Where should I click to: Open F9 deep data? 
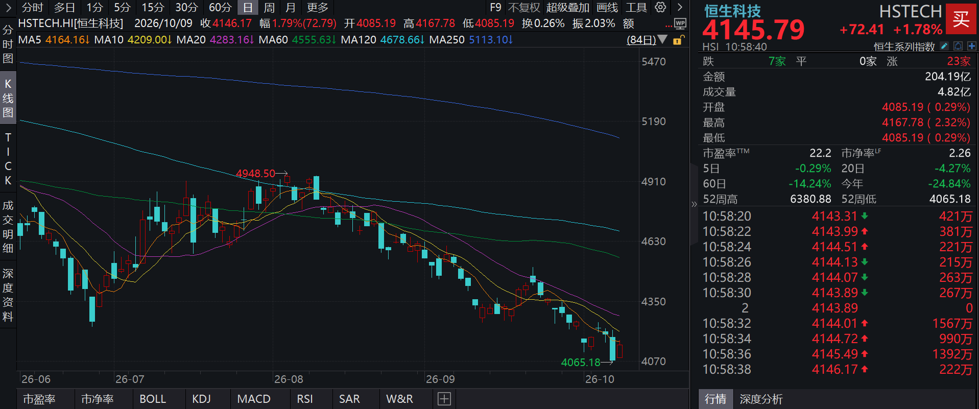[x=495, y=7]
